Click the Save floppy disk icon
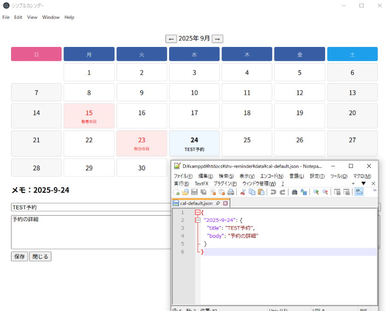 click(x=194, y=192)
